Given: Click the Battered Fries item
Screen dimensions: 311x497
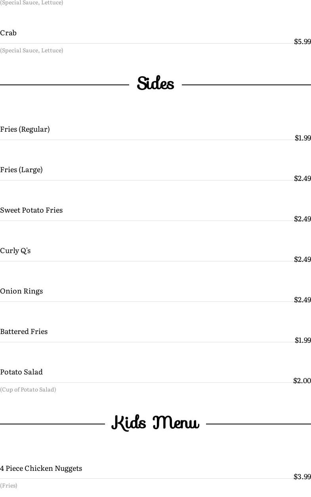Looking at the screenshot, I should [x=24, y=332].
